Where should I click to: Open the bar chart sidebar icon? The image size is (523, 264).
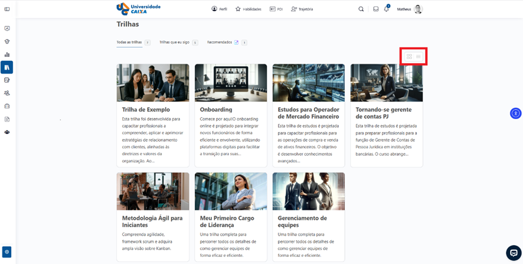pos(7,55)
